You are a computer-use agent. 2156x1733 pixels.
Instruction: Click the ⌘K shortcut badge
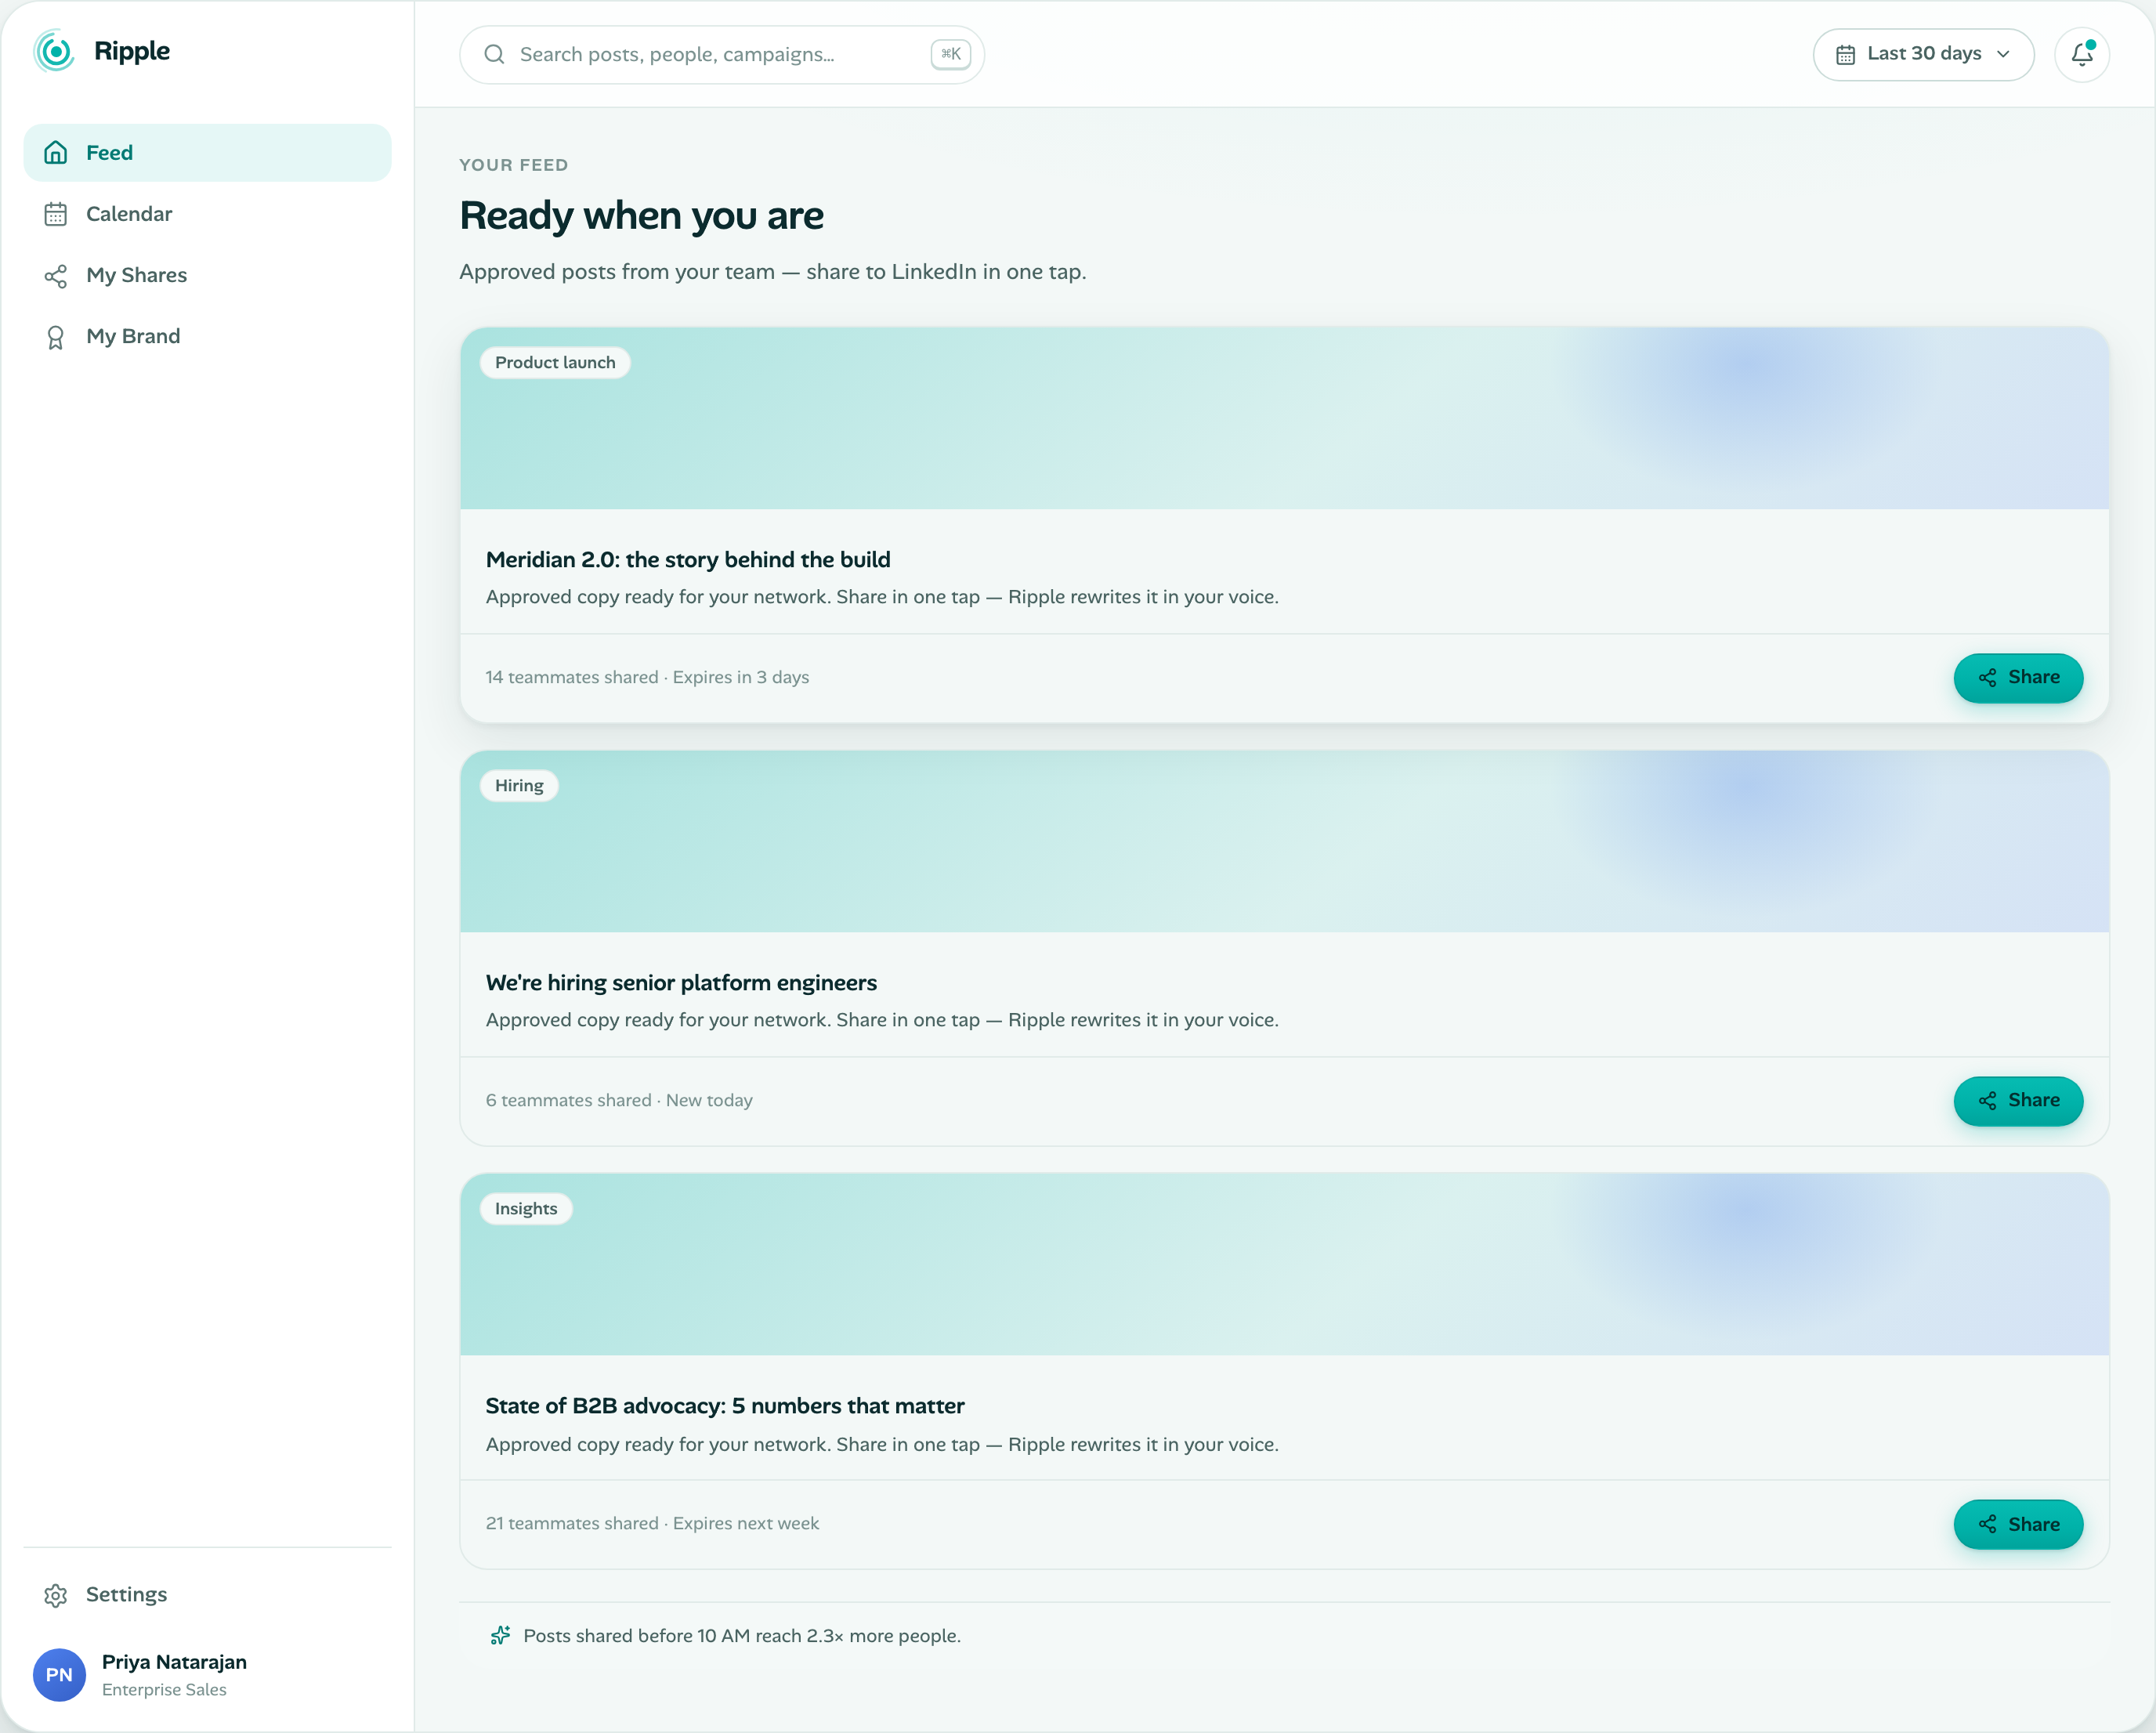pyautogui.click(x=951, y=54)
